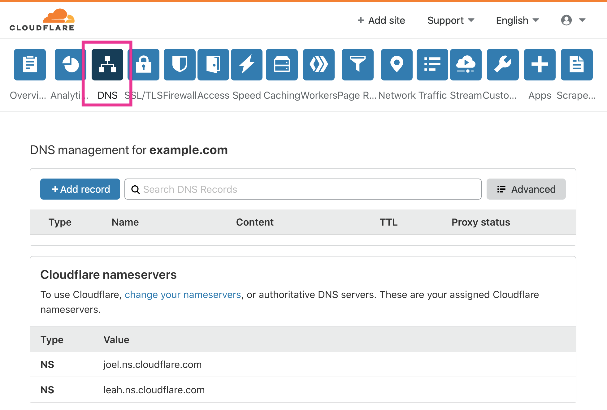Select the Workers icon
Viewport: 607px width, 410px height.
pyautogui.click(x=319, y=64)
